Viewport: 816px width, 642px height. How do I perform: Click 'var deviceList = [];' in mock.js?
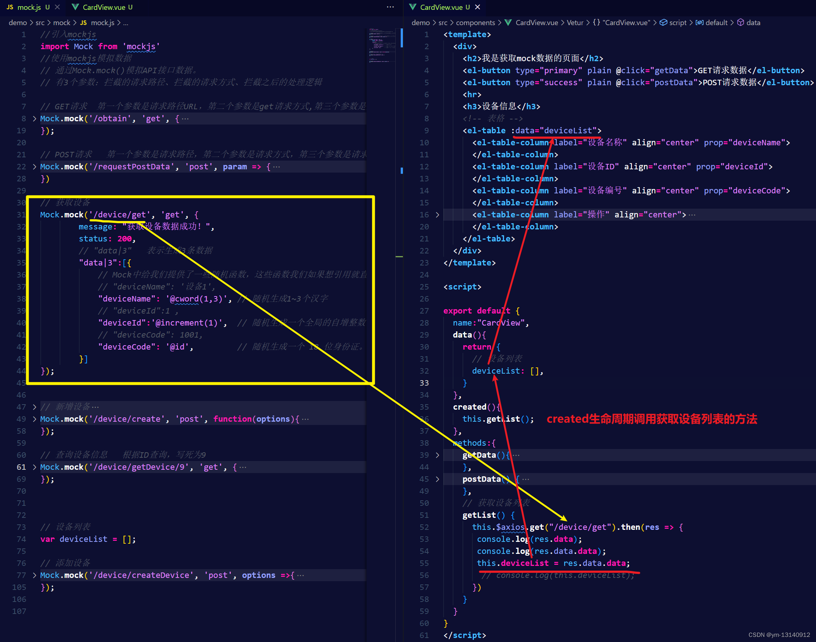(x=88, y=539)
